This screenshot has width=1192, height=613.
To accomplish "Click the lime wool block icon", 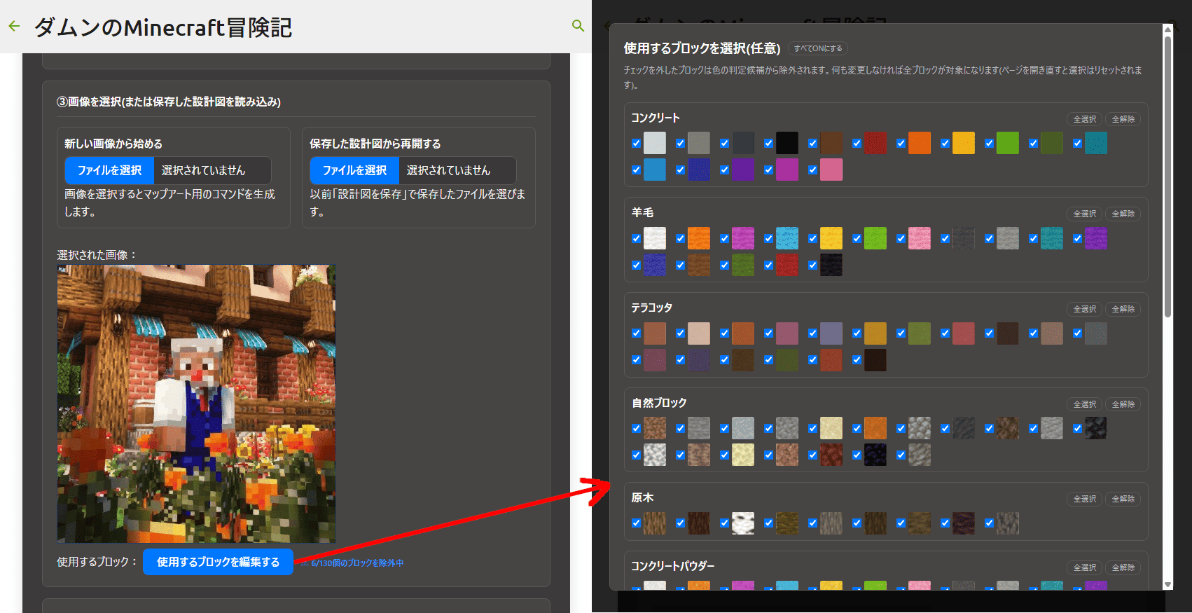I will point(875,238).
